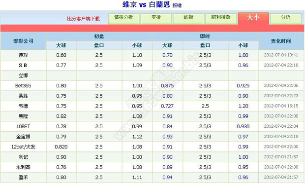The image size is (305, 183).
Task: Click 韦德 live 盘口 value 2.5
Action: click(205, 106)
